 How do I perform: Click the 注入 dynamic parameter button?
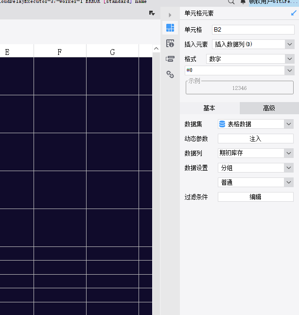256,139
